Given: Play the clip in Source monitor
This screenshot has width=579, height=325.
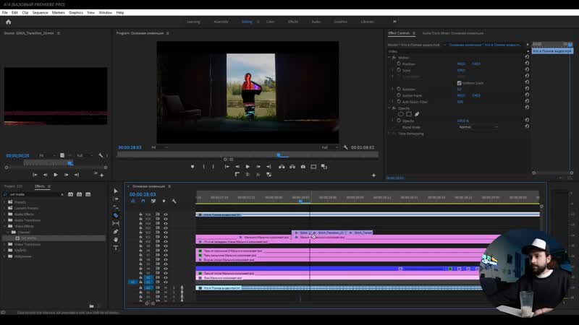Looking at the screenshot, I should (x=56, y=175).
